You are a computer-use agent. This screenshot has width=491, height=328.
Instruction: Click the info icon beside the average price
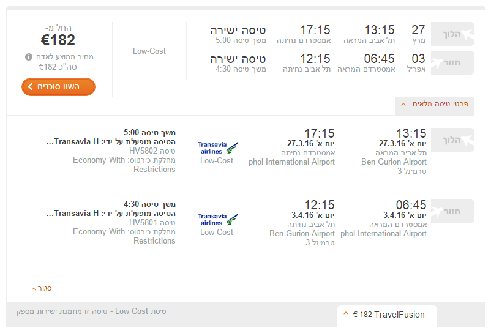(x=28, y=57)
